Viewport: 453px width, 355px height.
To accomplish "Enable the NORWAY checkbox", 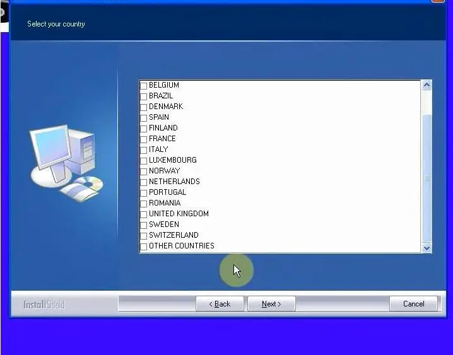I will (x=144, y=172).
